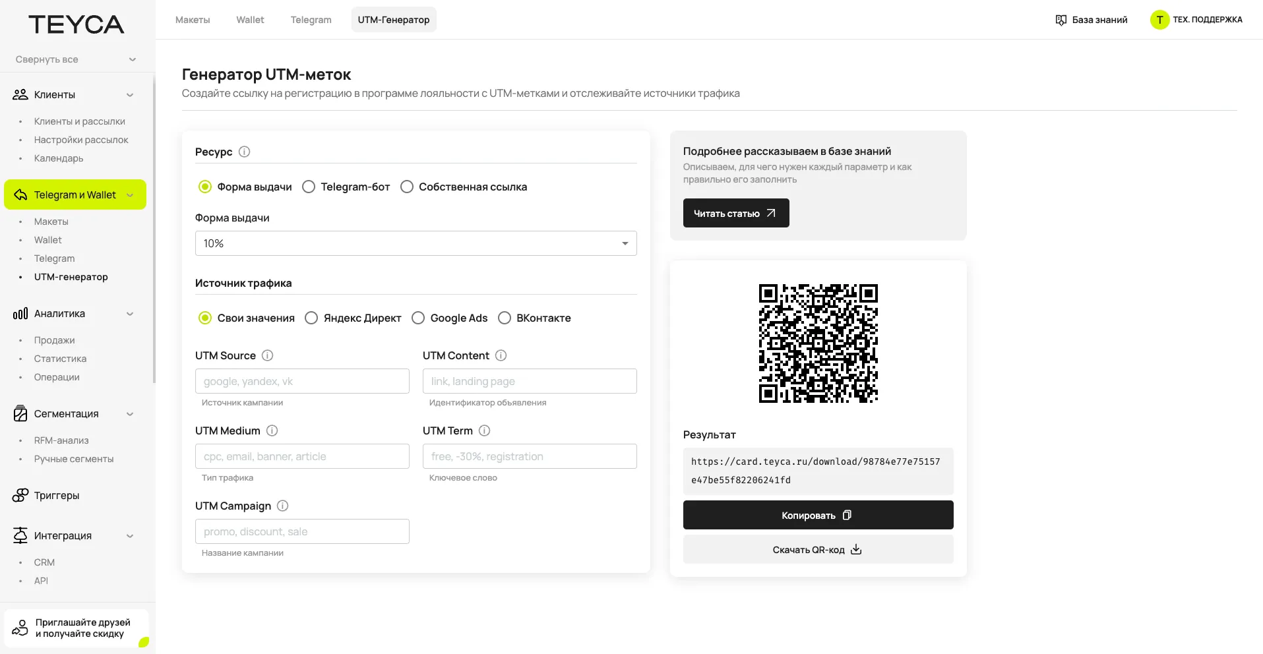
Task: Click the UTM Campaign info icon
Action: [282, 506]
